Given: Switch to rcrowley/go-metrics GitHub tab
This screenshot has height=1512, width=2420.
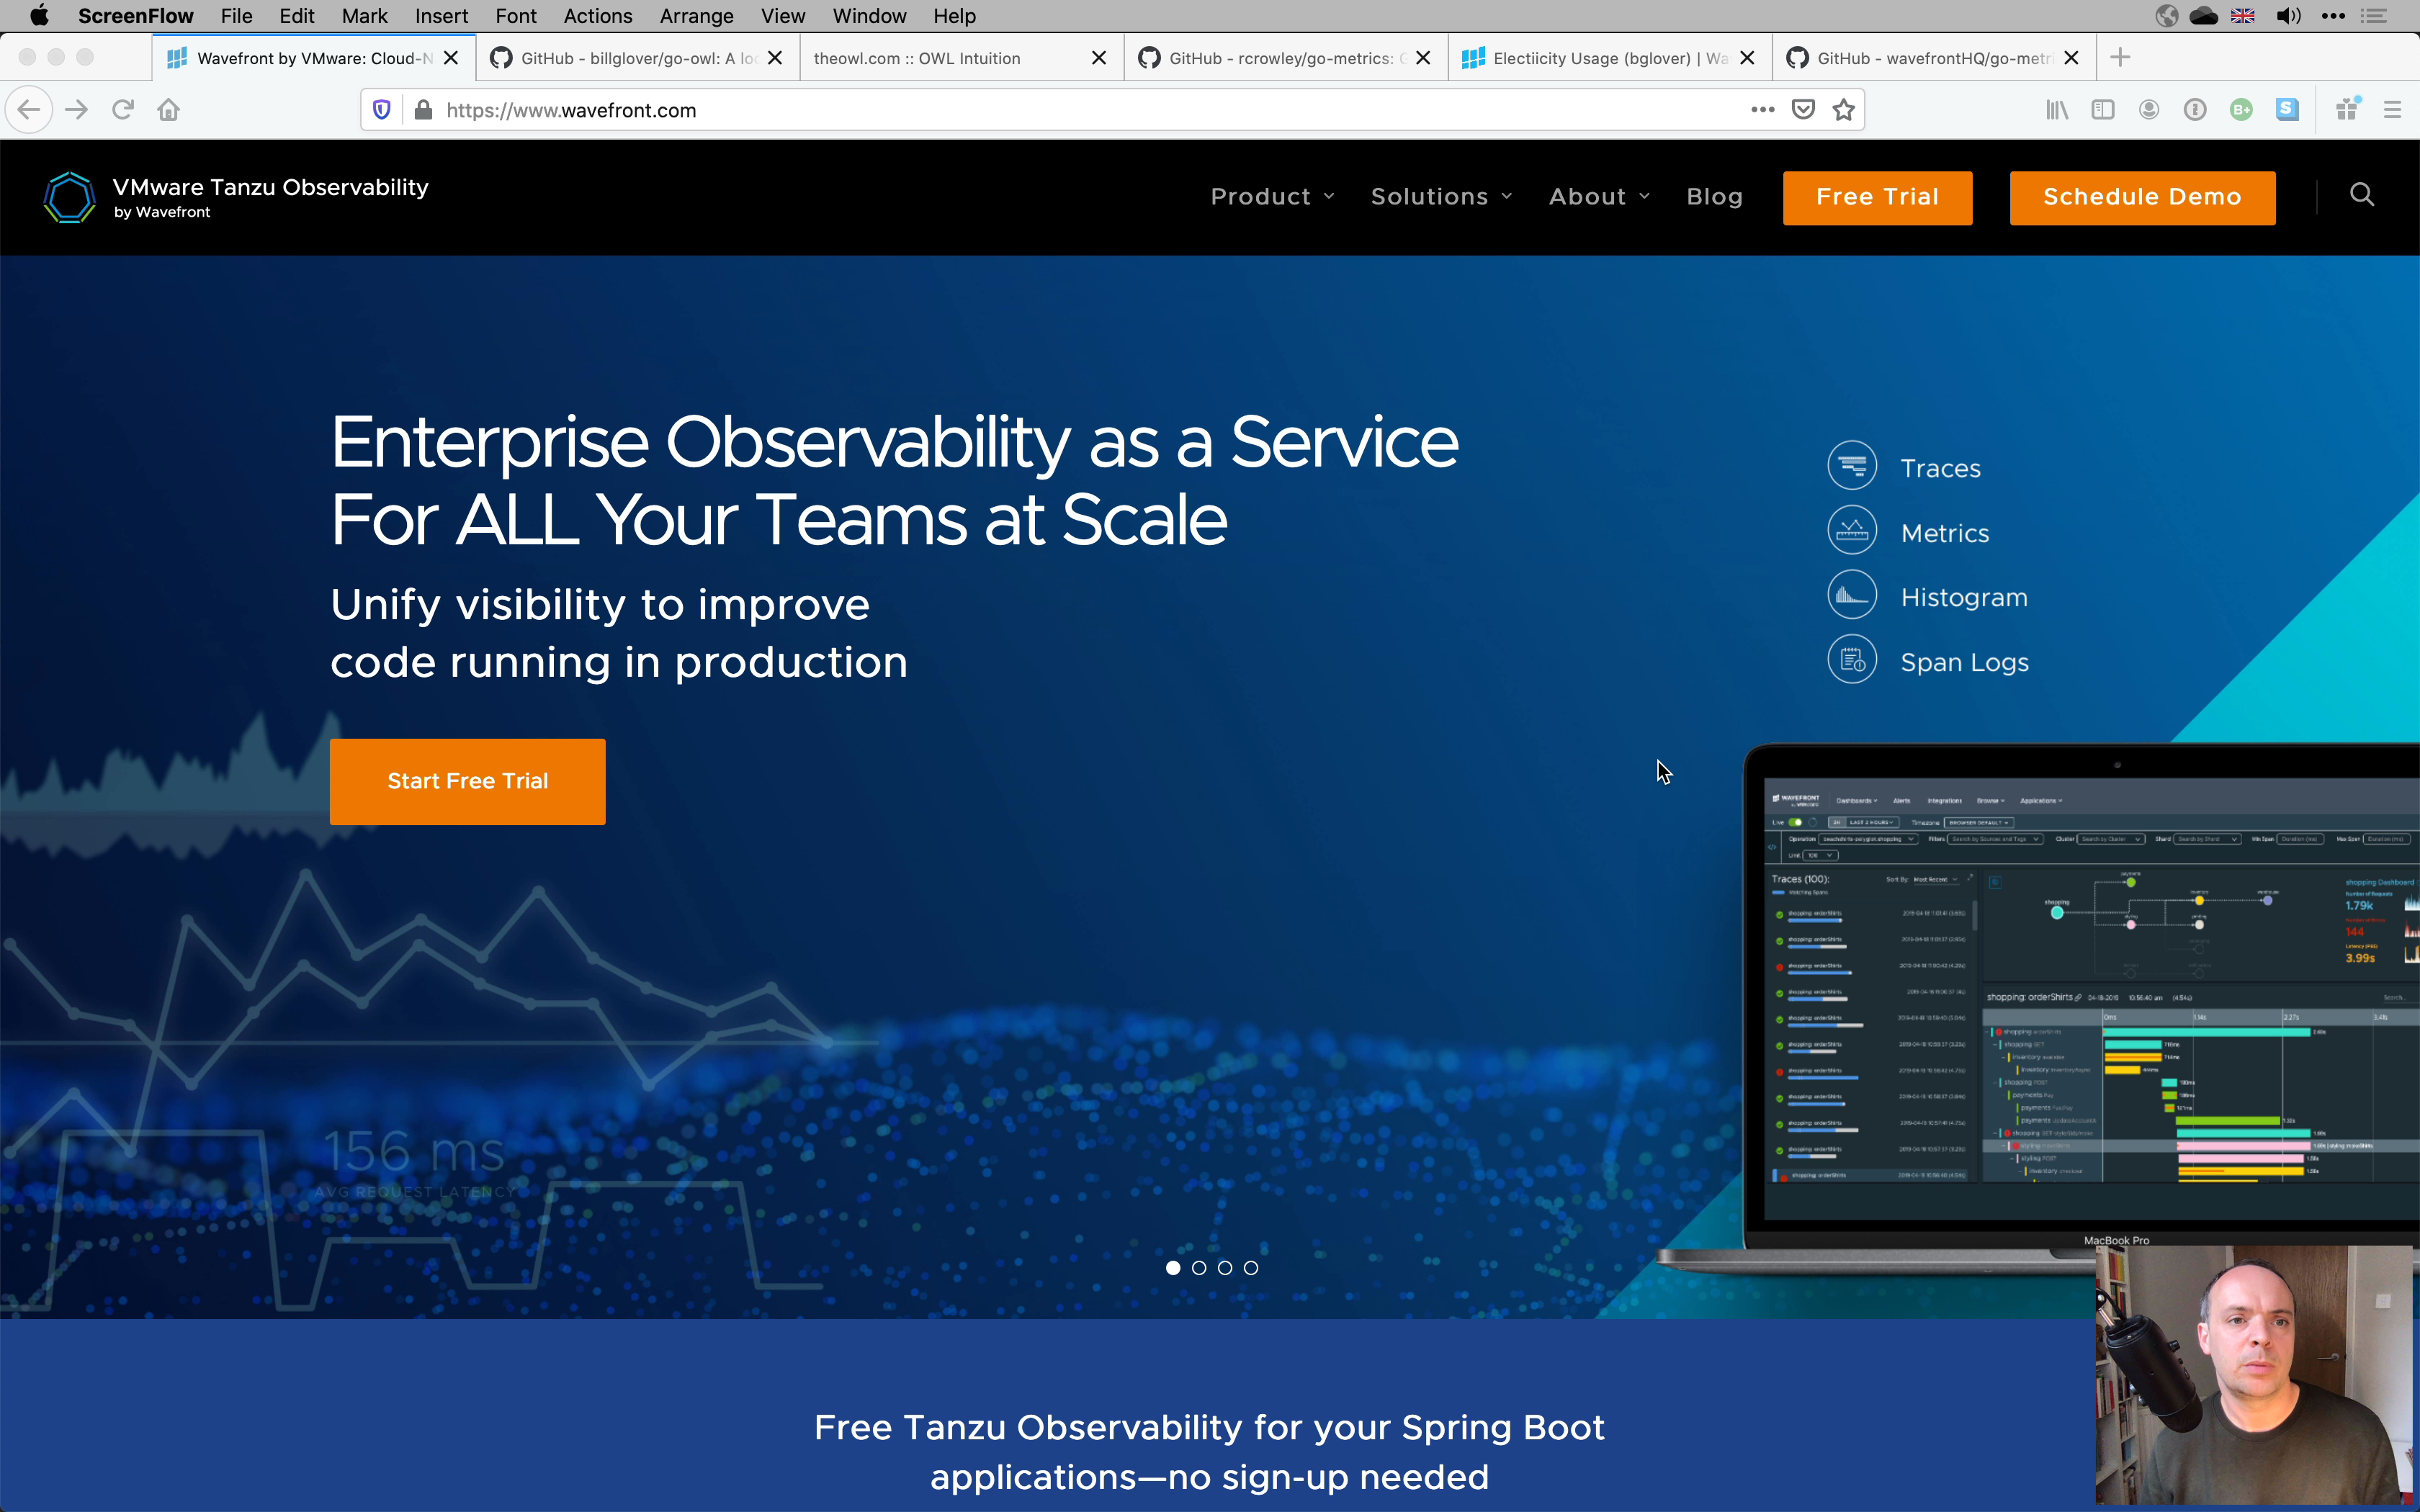Looking at the screenshot, I should coord(1285,58).
